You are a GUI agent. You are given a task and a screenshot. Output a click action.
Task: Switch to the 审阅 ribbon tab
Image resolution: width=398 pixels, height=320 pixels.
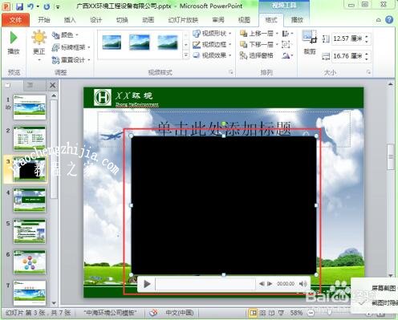[x=218, y=20]
